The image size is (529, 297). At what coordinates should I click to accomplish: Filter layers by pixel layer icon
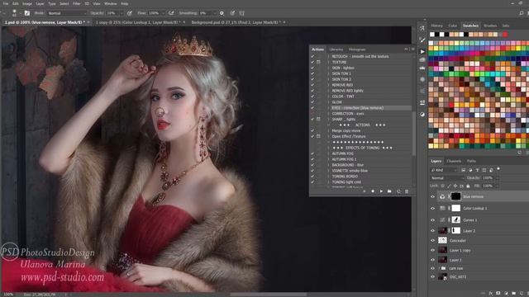coord(463,170)
